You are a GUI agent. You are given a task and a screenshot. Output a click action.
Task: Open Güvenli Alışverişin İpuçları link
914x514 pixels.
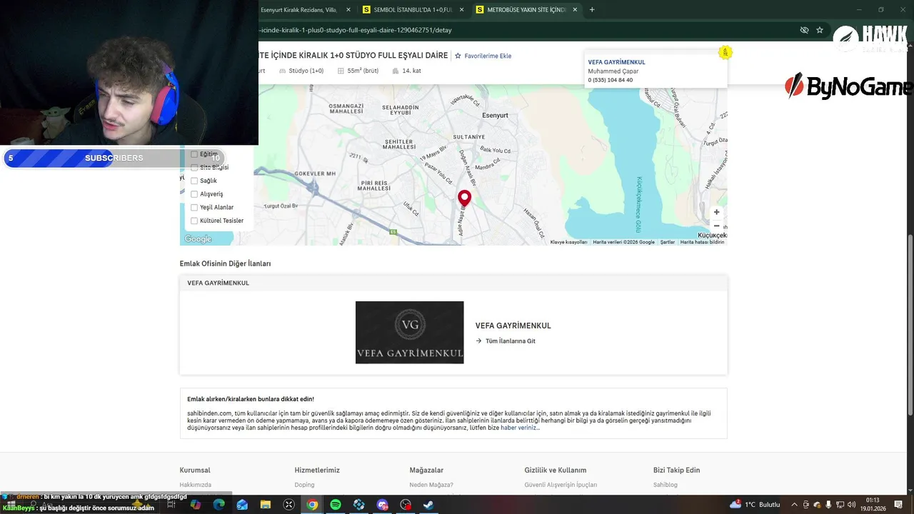[561, 485]
